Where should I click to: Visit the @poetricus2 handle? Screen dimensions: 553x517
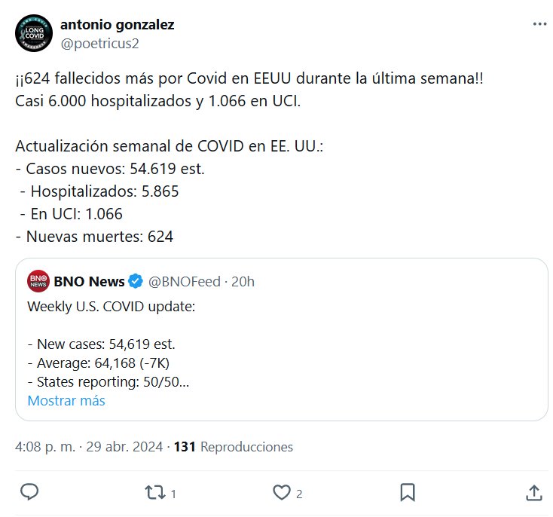coord(99,43)
